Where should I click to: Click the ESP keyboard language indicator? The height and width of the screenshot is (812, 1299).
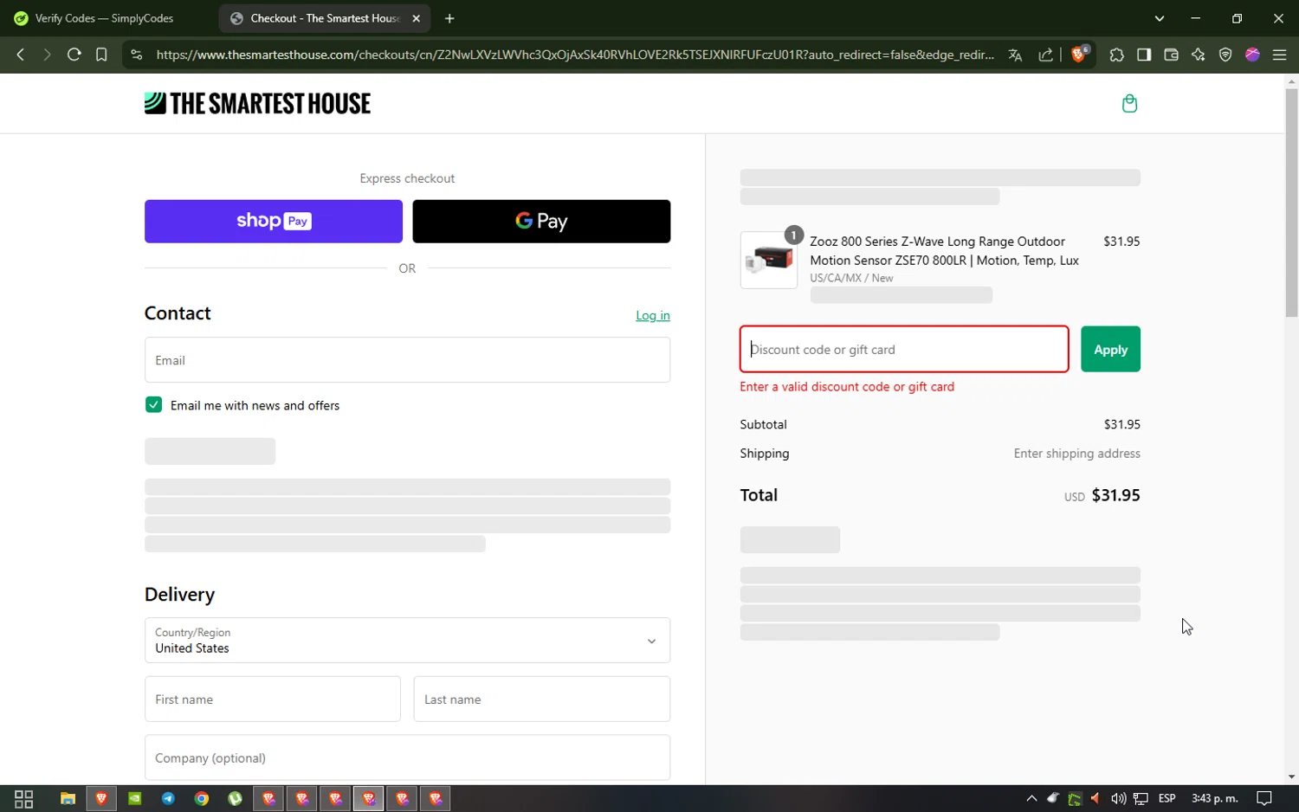pyautogui.click(x=1167, y=798)
